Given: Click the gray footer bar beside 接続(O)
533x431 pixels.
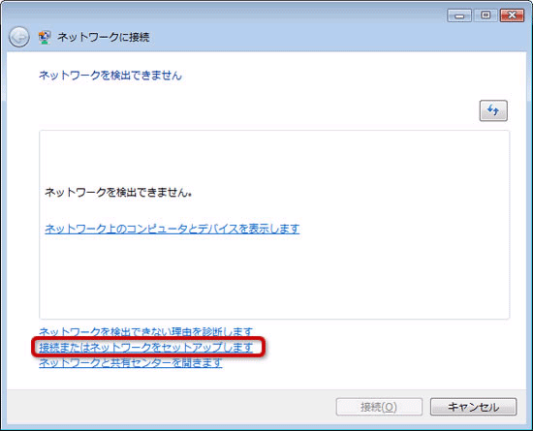Looking at the screenshot, I should (170, 407).
